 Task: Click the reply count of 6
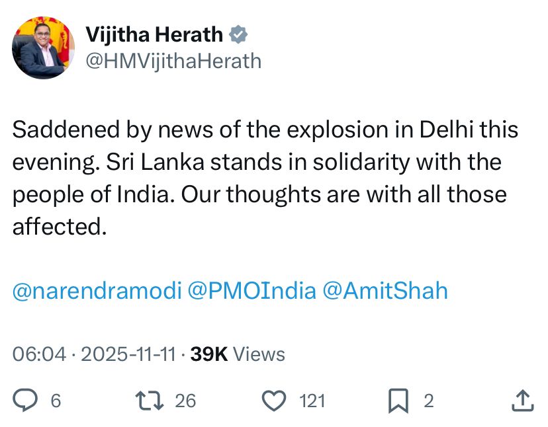coord(56,401)
